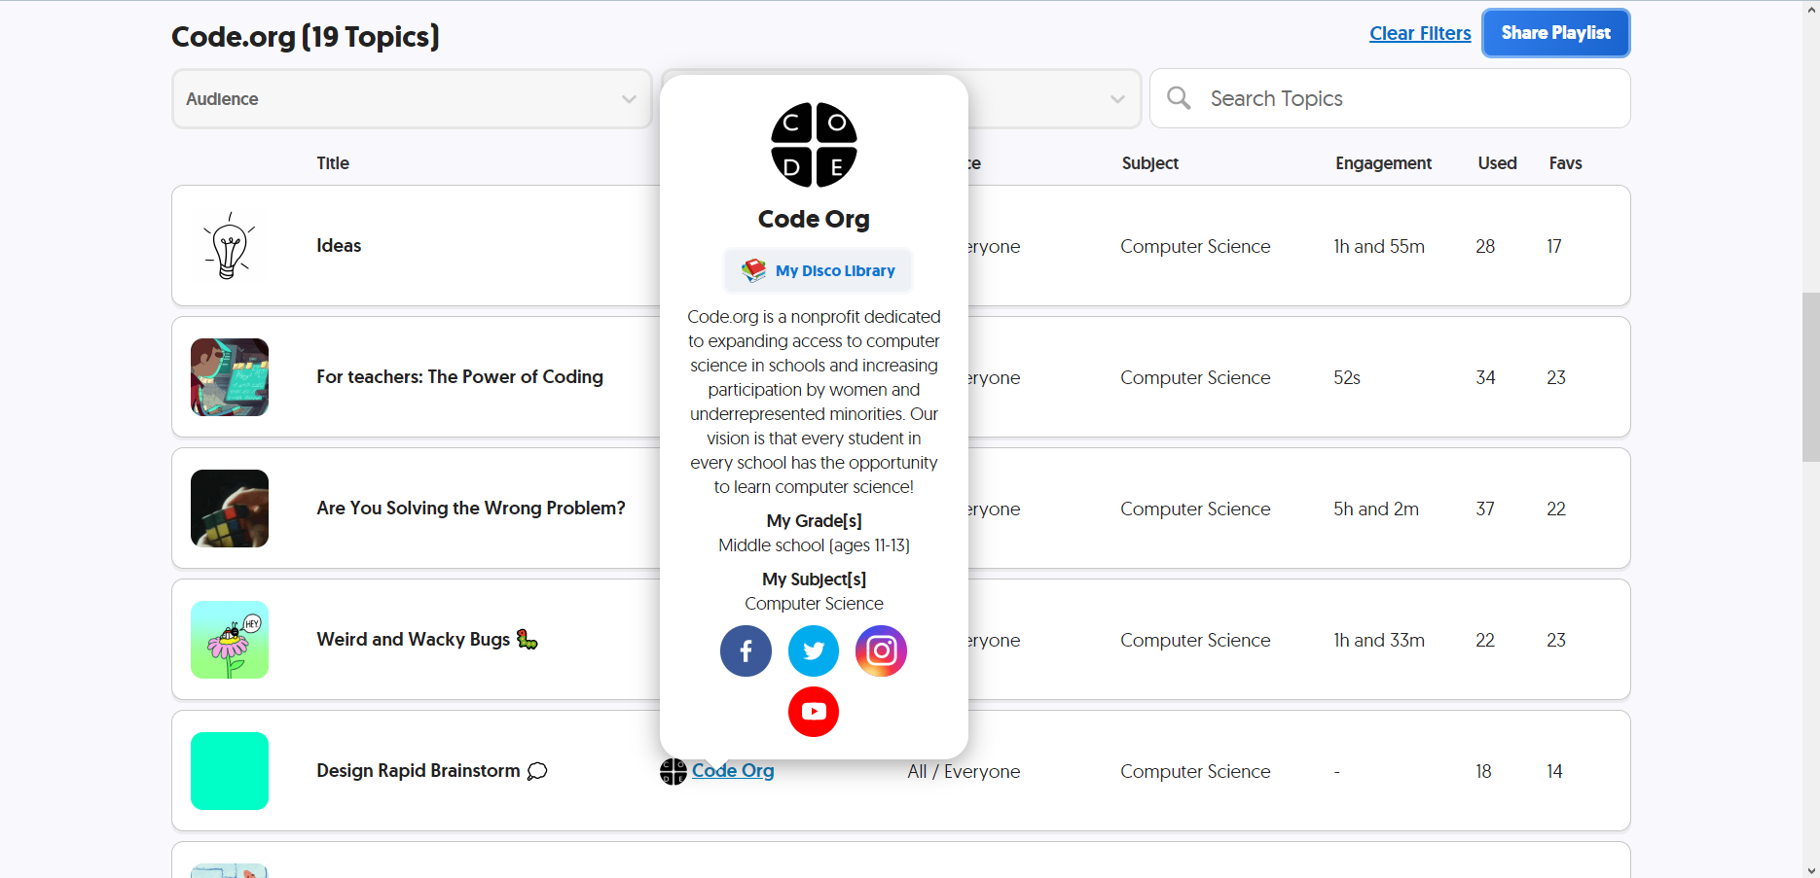Viewport: 1820px width, 878px height.
Task: Sort by the Title column header
Action: (x=333, y=163)
